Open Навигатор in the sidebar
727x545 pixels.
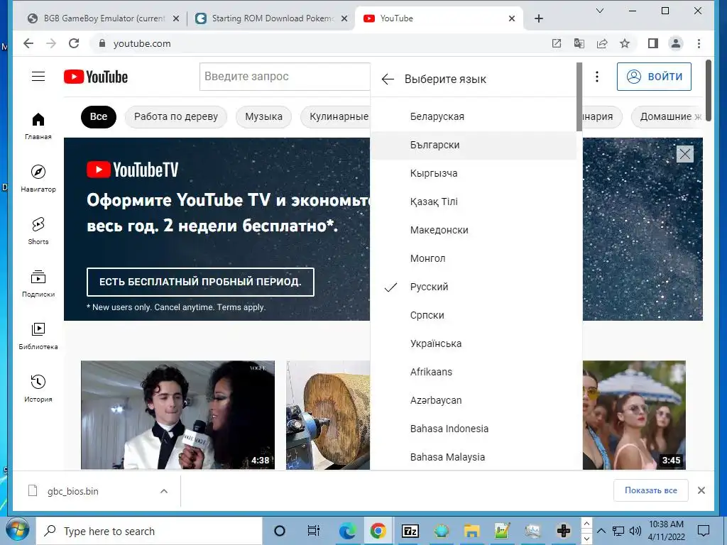coord(38,178)
